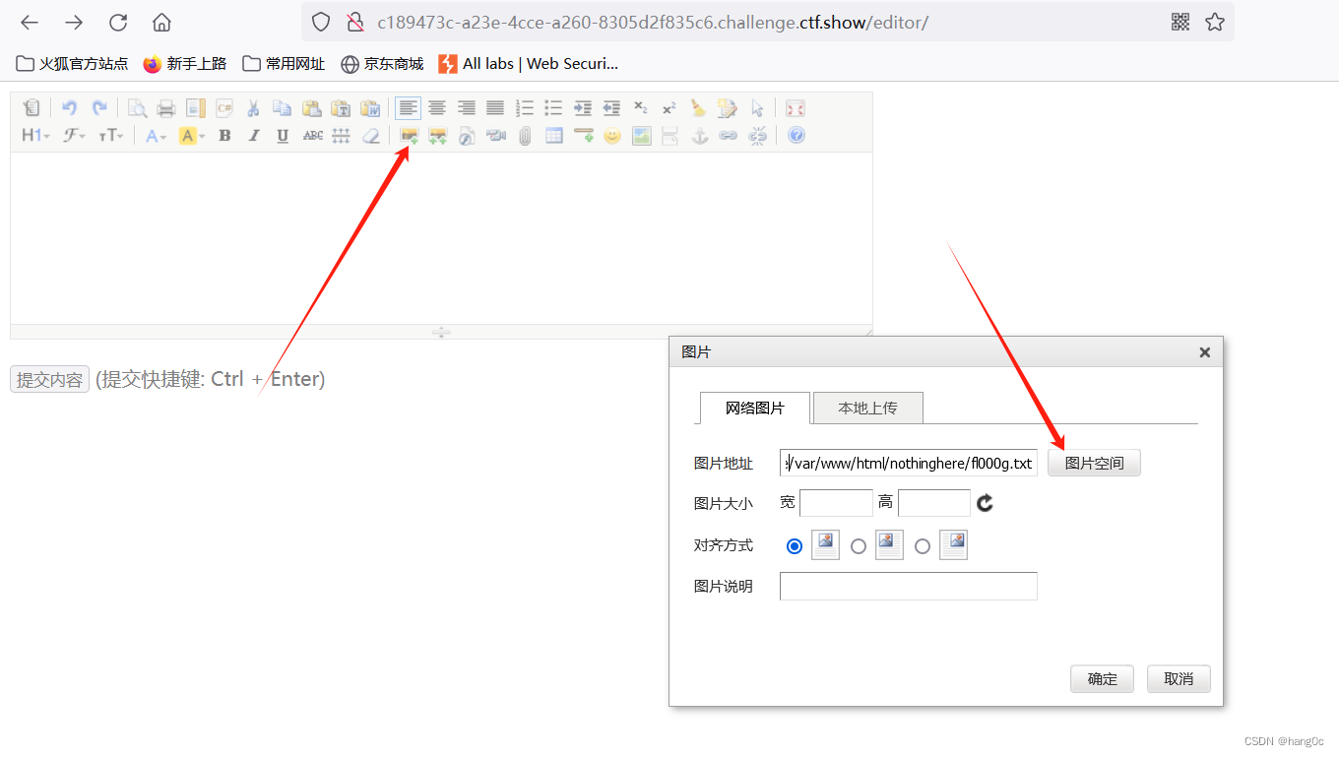
Task: Run quick format tool
Action: [728, 108]
